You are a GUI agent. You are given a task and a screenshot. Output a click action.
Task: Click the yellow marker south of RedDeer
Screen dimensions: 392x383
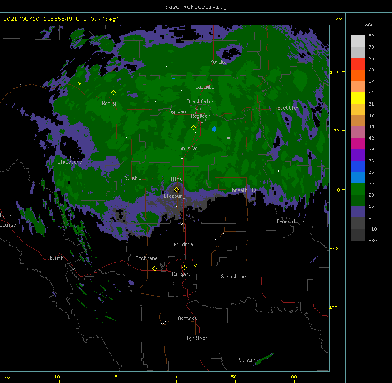click(x=193, y=127)
